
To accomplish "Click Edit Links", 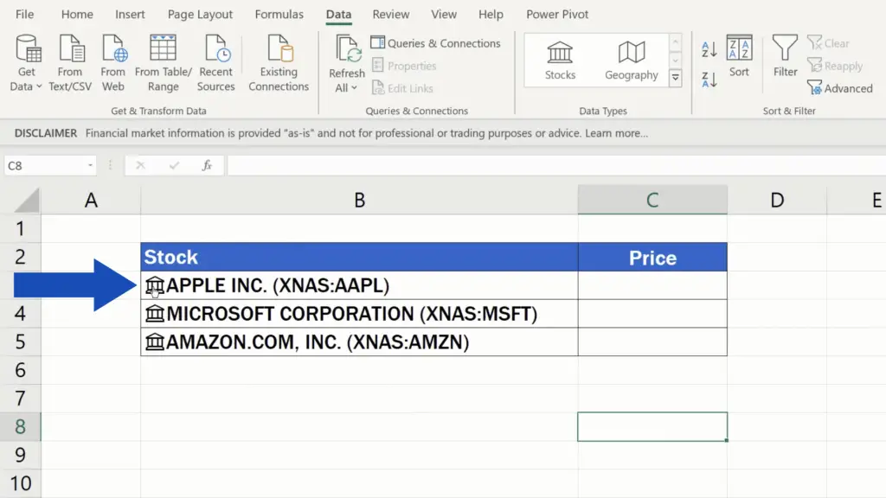I will 402,88.
